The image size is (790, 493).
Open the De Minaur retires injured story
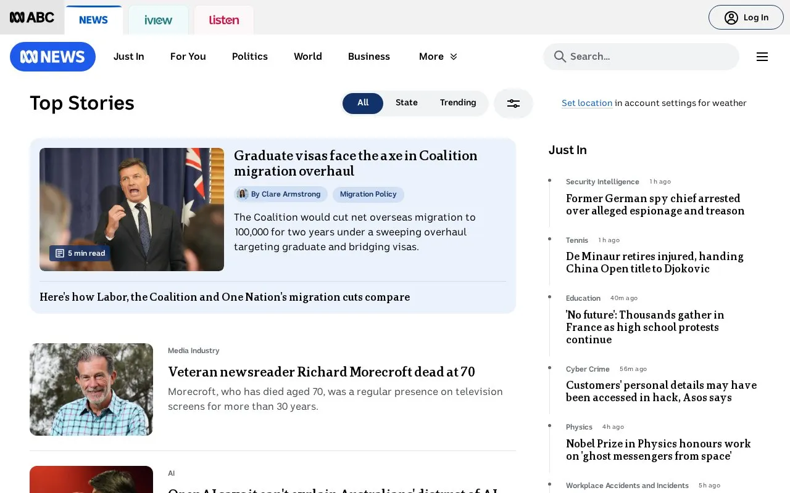pos(655,263)
